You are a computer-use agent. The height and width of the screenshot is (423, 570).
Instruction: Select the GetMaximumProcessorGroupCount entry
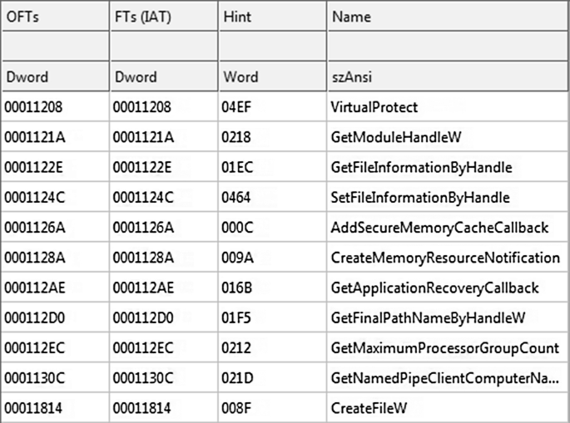[445, 348]
